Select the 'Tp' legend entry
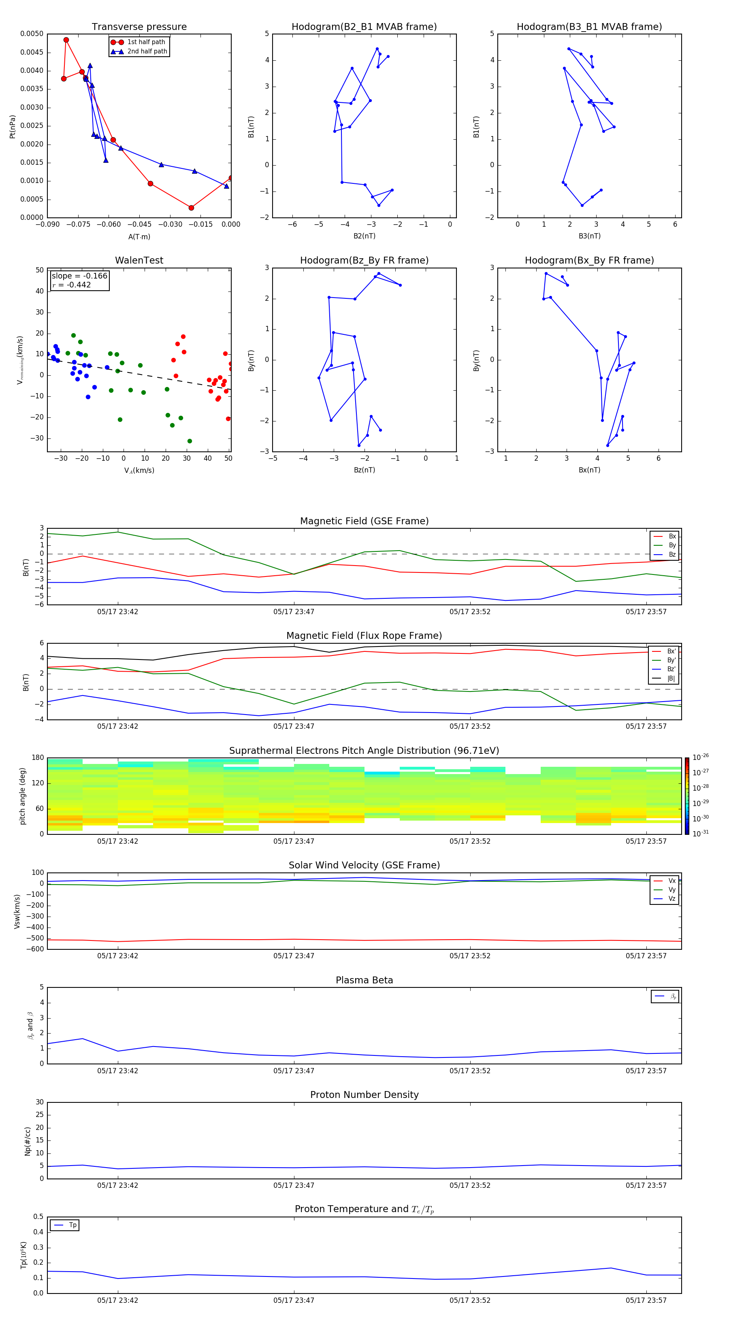Viewport: 729px width, 1336px height. (65, 1225)
